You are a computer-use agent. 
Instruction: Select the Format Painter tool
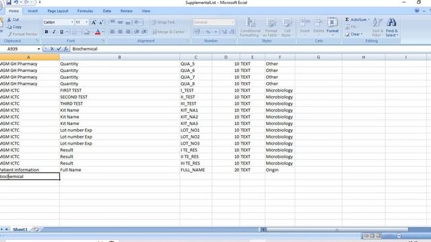(22, 34)
